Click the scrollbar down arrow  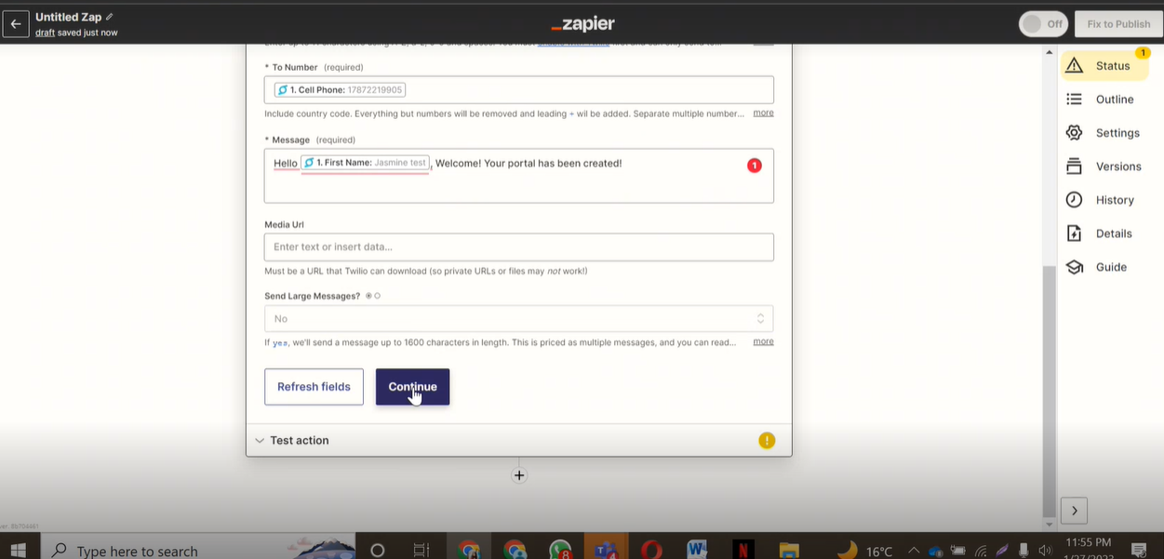point(1049,526)
